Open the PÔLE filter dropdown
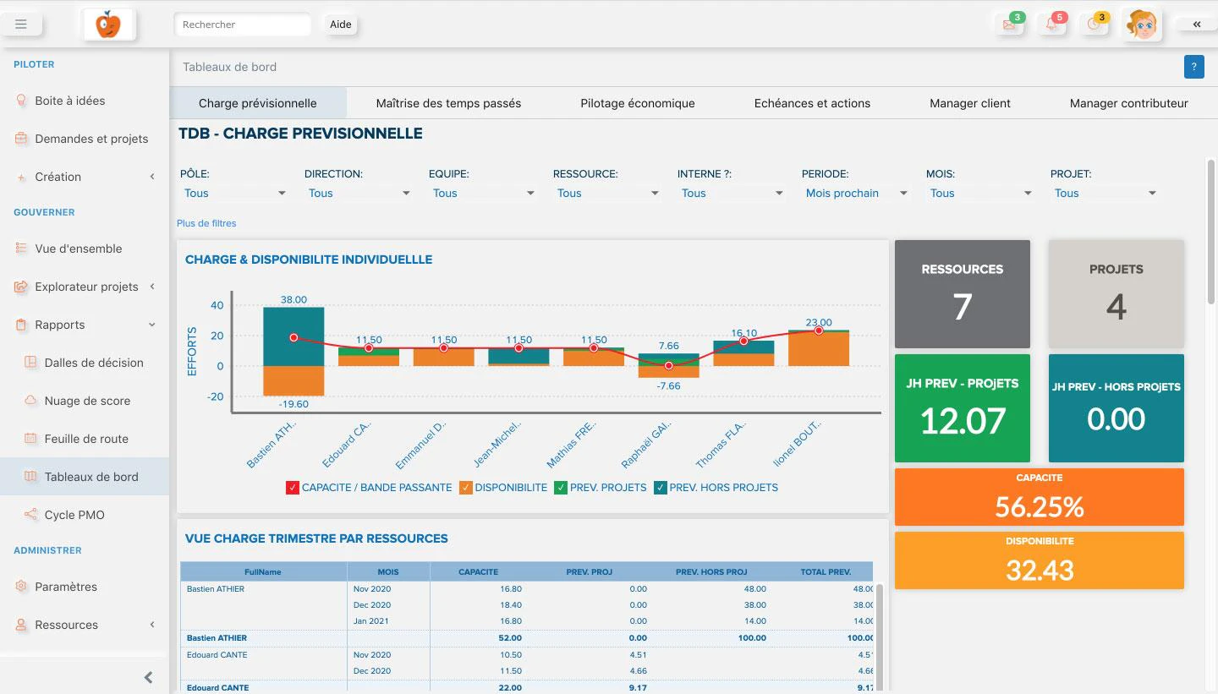 click(234, 194)
